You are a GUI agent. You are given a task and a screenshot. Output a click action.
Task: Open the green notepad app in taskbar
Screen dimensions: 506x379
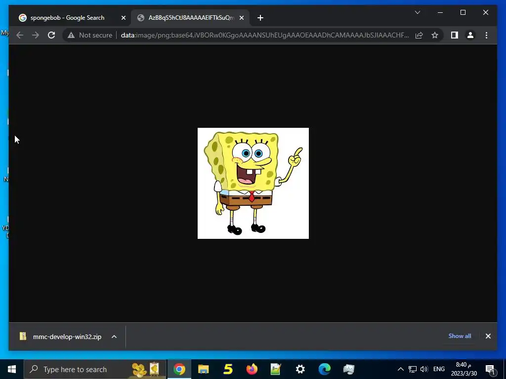276,369
